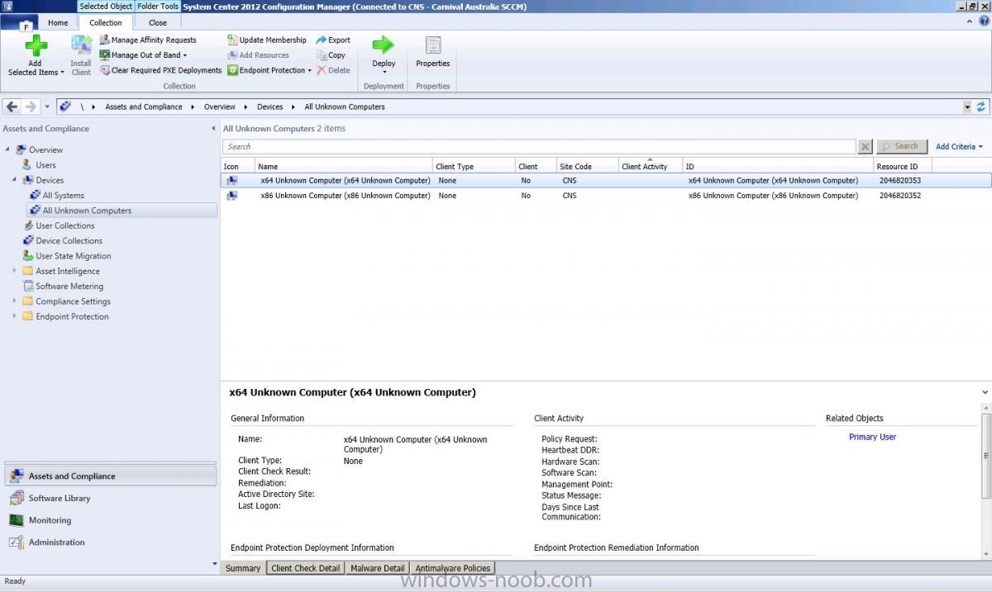Select Clear Required PXE Deployments
This screenshot has width=992, height=592.
pyautogui.click(x=160, y=70)
